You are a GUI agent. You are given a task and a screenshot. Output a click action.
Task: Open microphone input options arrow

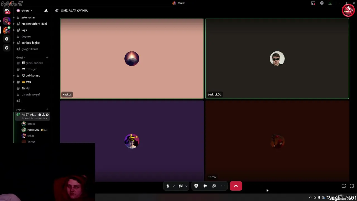point(173,186)
